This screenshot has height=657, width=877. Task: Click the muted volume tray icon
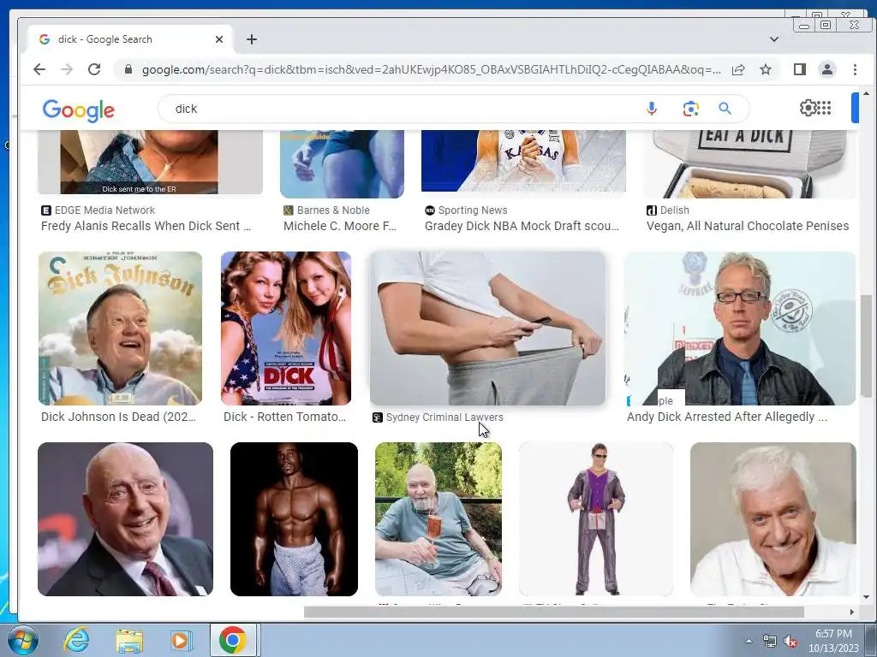click(790, 642)
